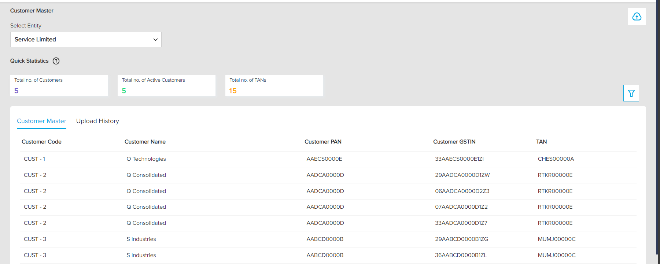Open the Upload History tab
The width and height of the screenshot is (660, 264).
[x=97, y=121]
